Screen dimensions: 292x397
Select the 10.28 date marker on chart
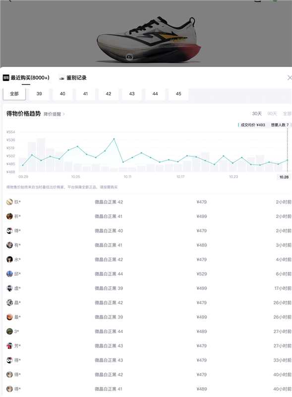[x=284, y=177]
